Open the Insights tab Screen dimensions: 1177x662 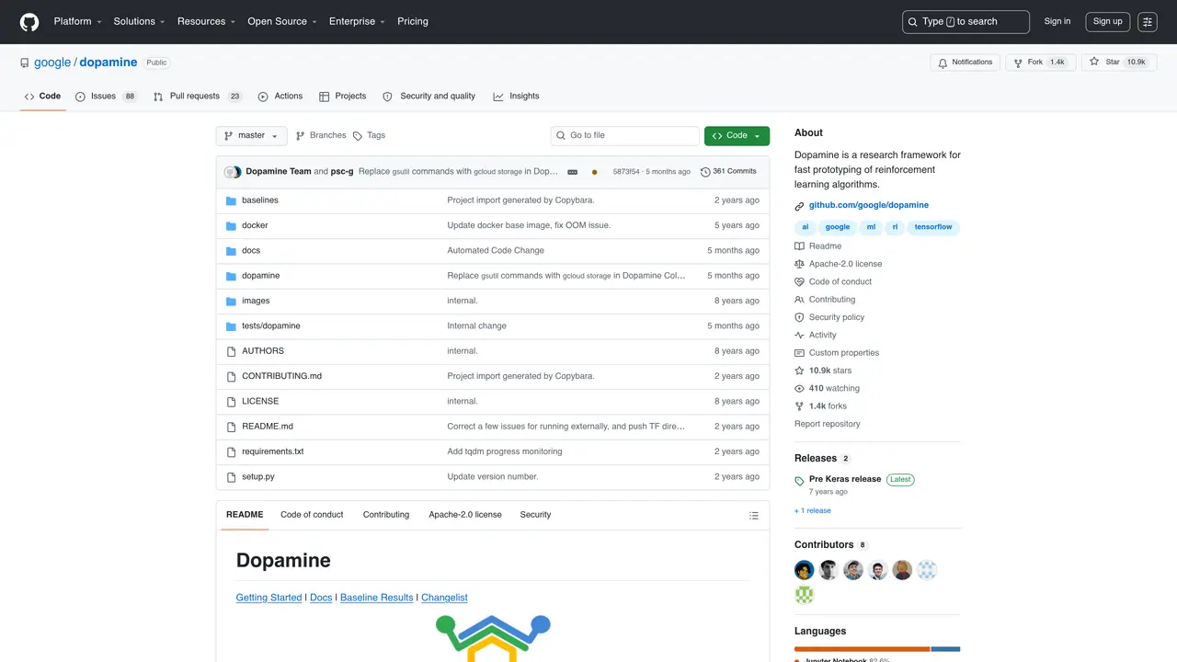coord(517,96)
